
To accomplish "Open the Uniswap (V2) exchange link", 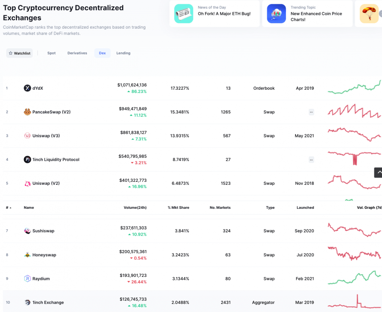I will tap(46, 183).
